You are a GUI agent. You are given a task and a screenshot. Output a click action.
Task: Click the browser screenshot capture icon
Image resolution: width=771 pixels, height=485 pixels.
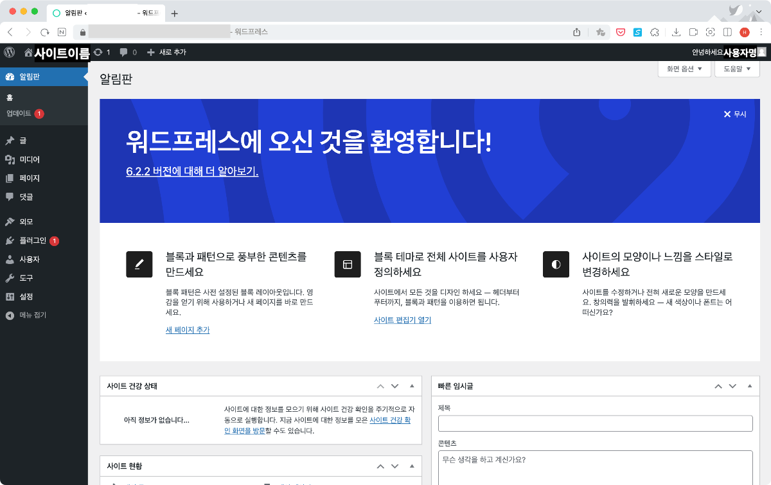pyautogui.click(x=711, y=31)
